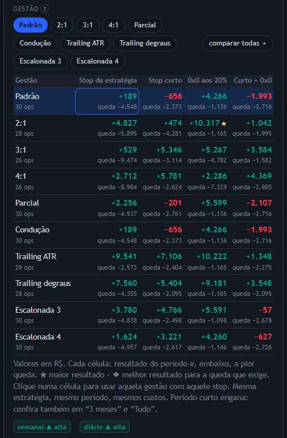Choose 3:1 cell with result +5.346
The width and height of the screenshot is (287, 438).
point(162,155)
